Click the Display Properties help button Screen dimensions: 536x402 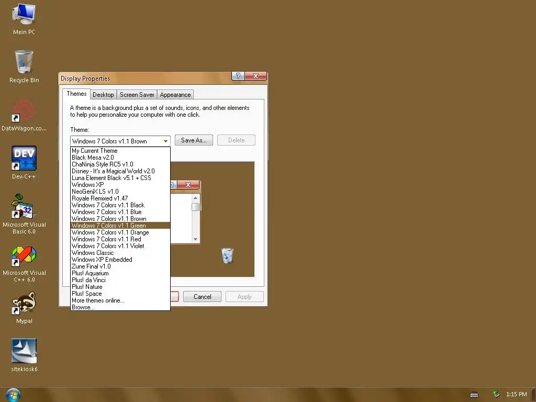click(x=238, y=76)
